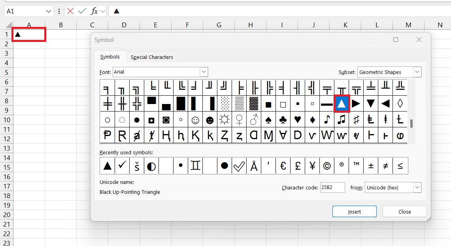Confirm entry with the green checkmark

tap(82, 11)
